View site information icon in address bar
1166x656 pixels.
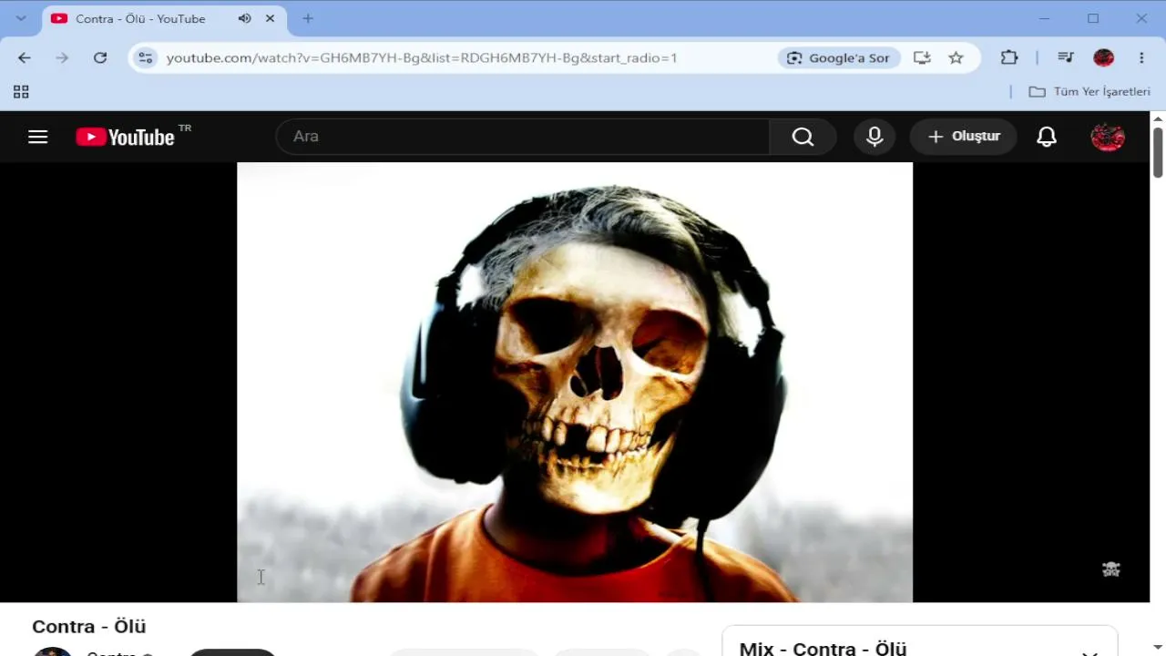pyautogui.click(x=146, y=57)
